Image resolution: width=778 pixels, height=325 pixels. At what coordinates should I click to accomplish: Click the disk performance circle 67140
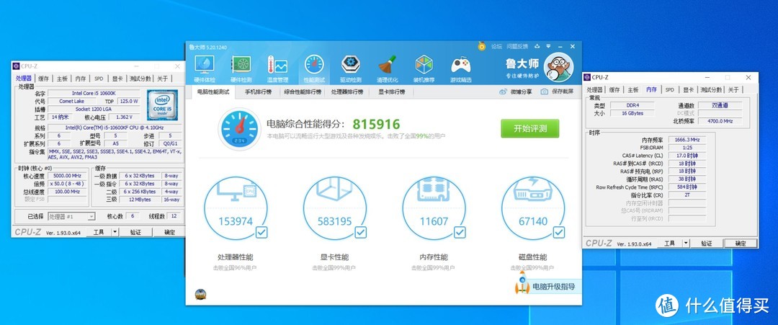533,209
